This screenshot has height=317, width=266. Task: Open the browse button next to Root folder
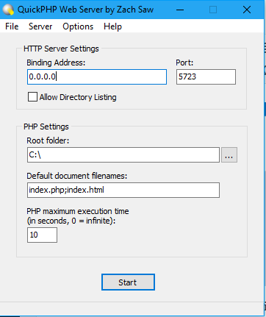point(229,155)
